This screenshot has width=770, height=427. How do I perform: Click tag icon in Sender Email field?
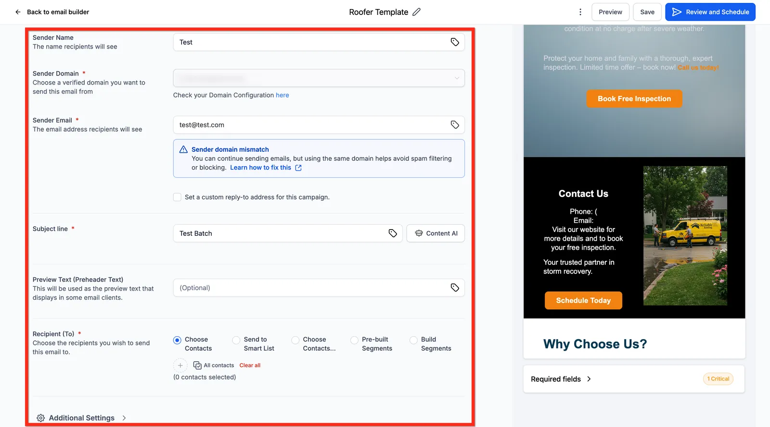[455, 125]
